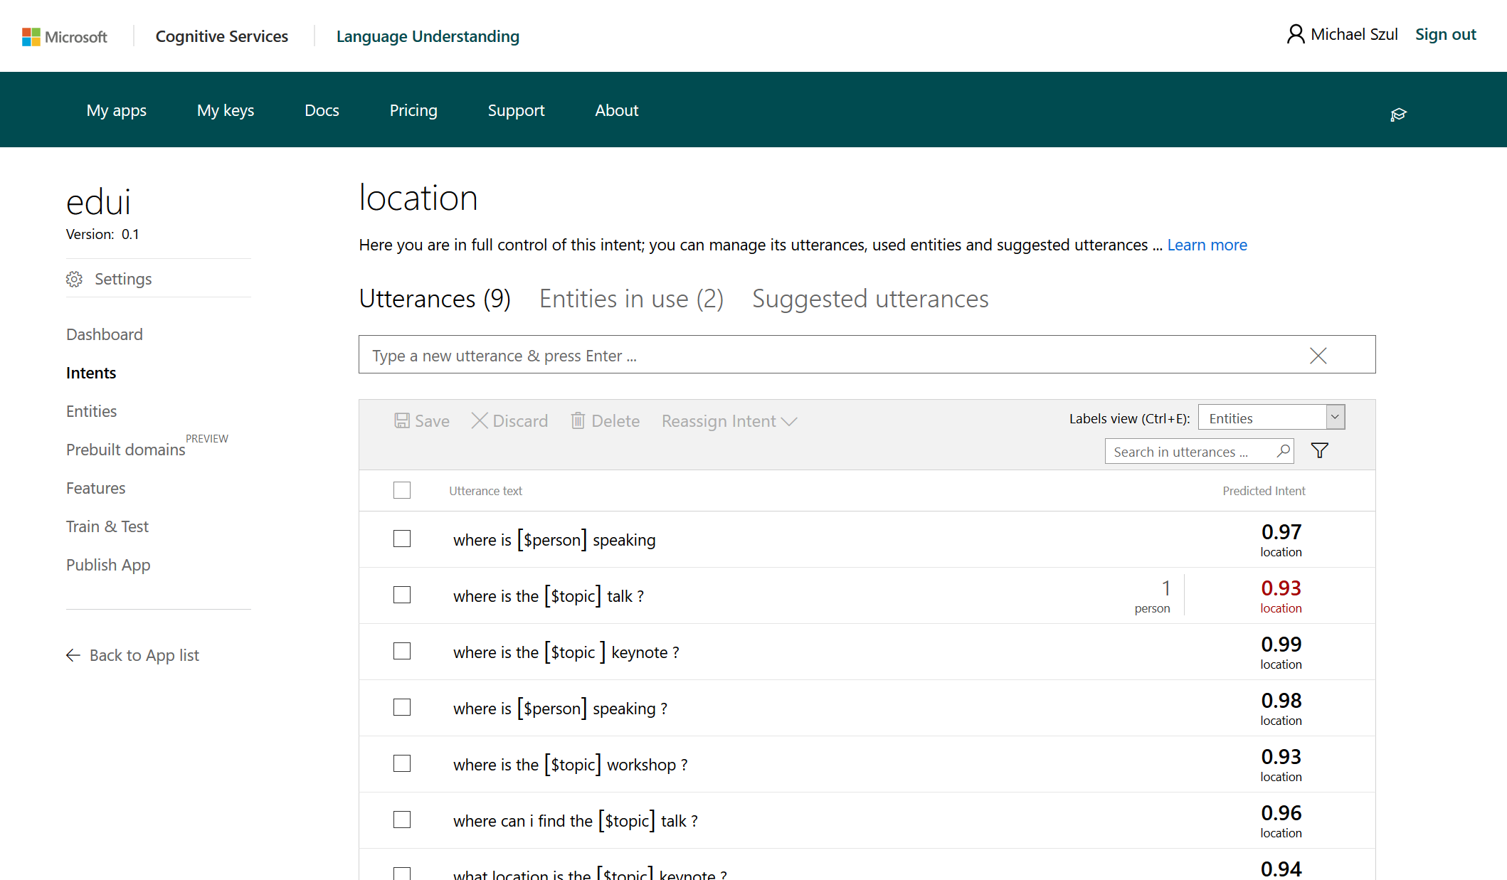1507x880 pixels.
Task: Click the Predicted Intent column header
Action: pyautogui.click(x=1264, y=491)
